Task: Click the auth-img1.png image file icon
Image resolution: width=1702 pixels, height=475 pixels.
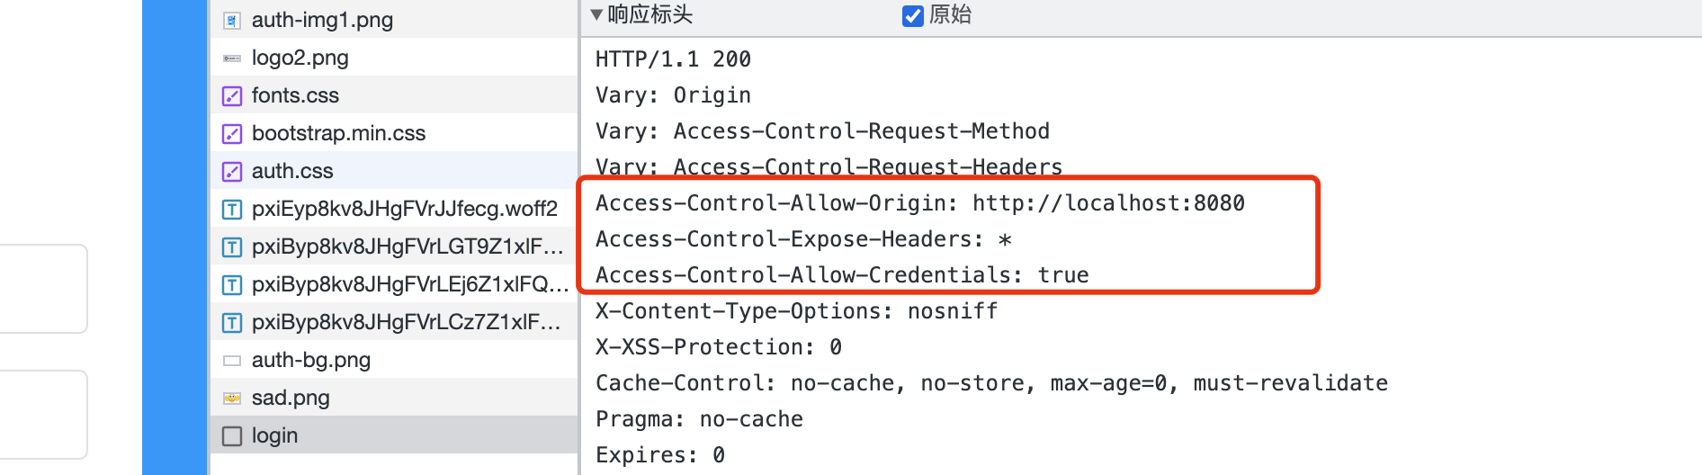Action: tap(232, 20)
